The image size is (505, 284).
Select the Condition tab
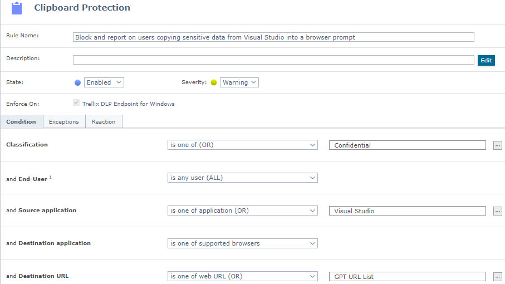point(21,121)
